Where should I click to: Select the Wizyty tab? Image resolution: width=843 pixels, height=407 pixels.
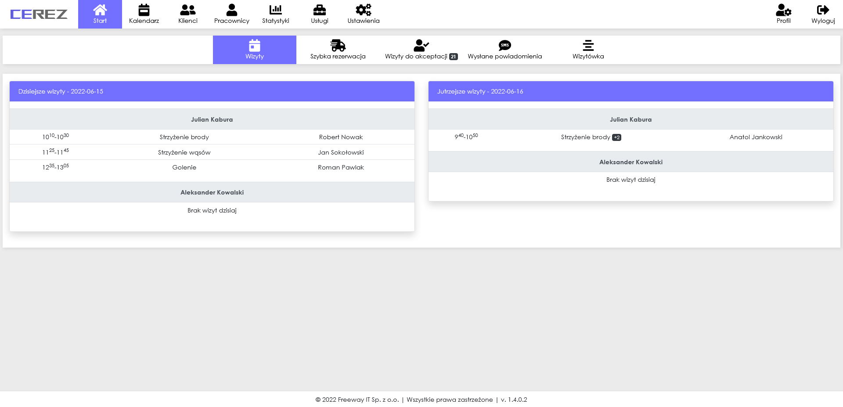click(255, 50)
